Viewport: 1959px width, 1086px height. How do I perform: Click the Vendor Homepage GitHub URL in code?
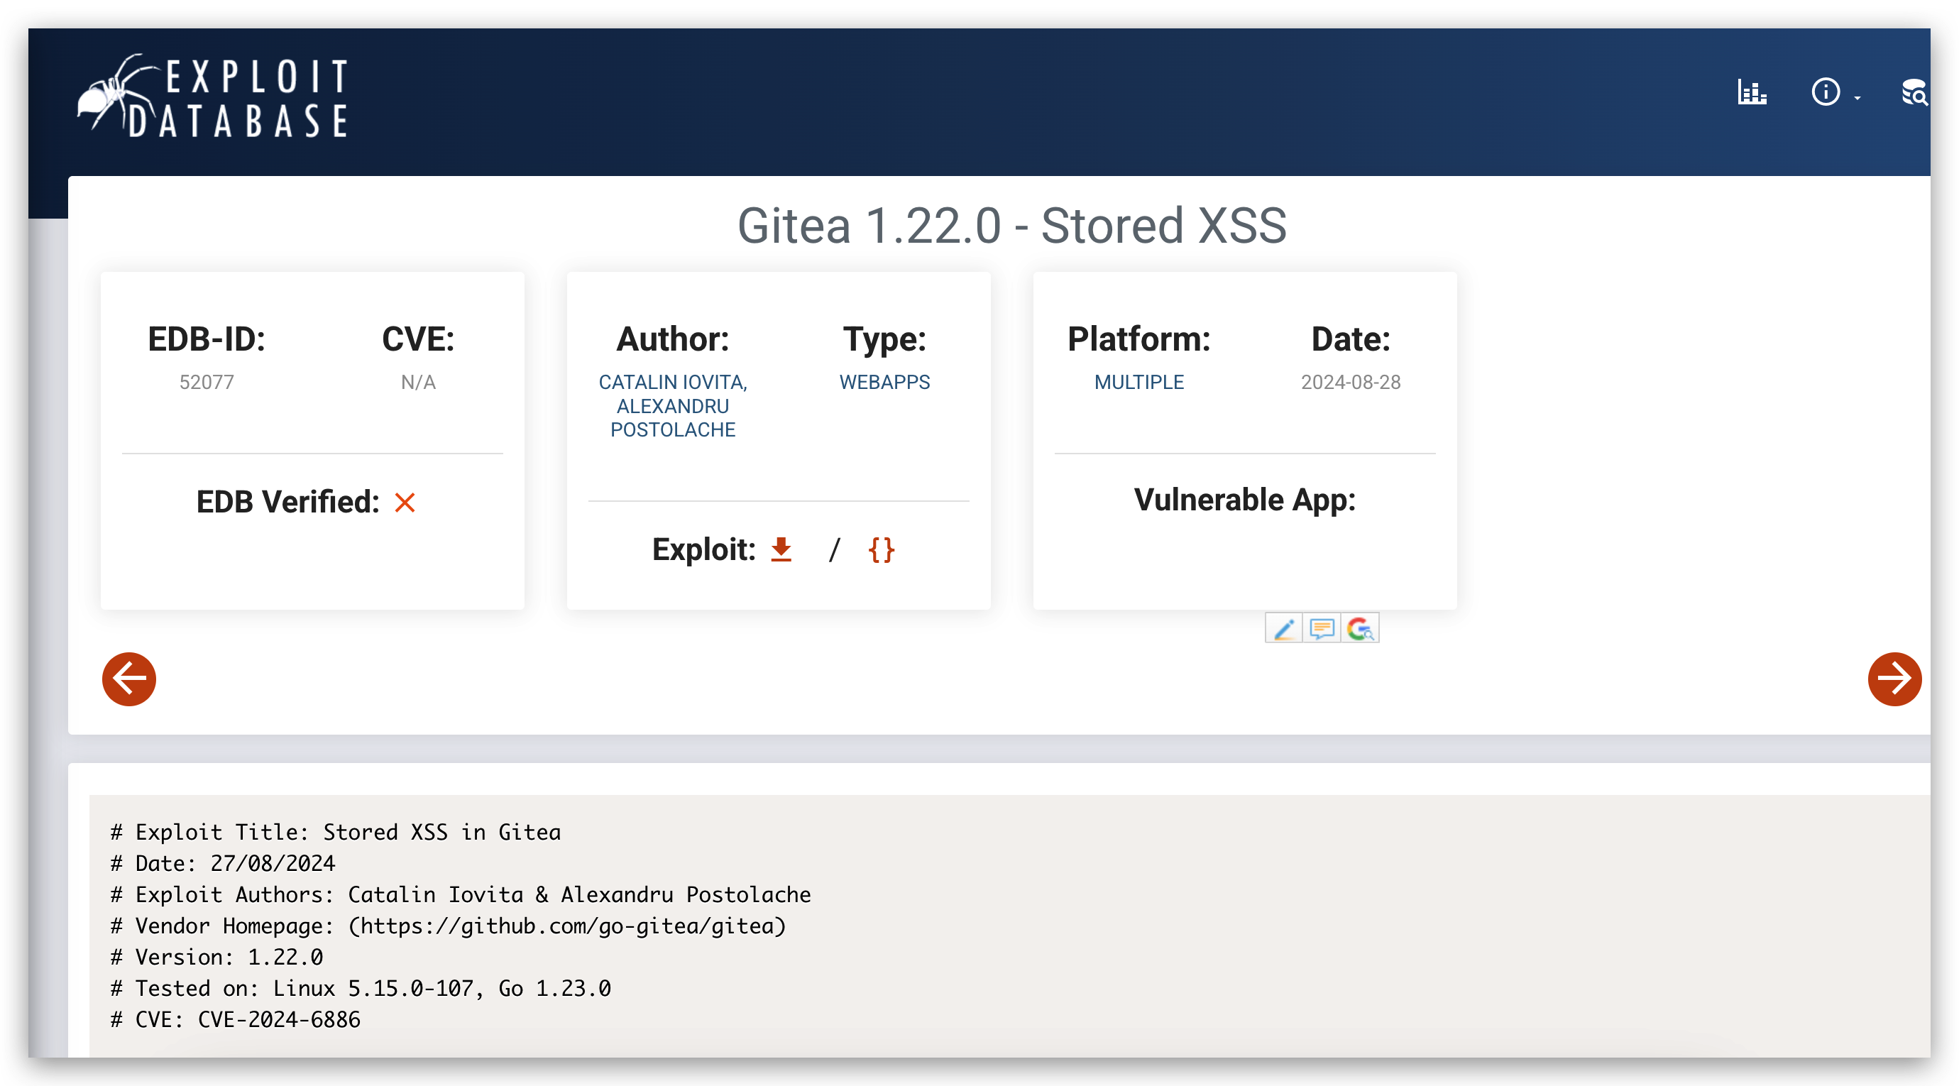coord(566,926)
